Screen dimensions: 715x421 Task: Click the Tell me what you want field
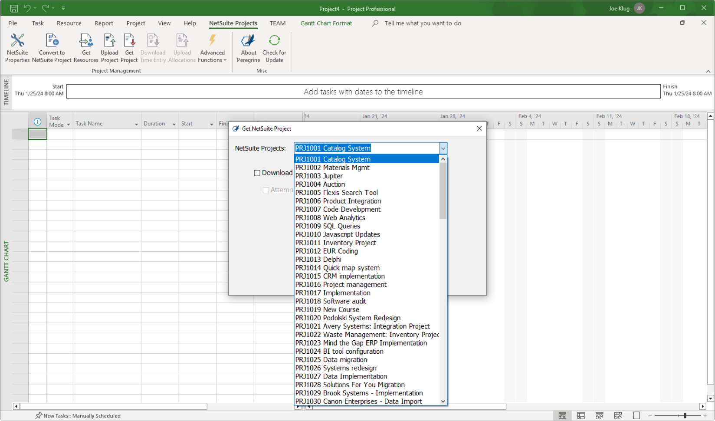coord(423,23)
